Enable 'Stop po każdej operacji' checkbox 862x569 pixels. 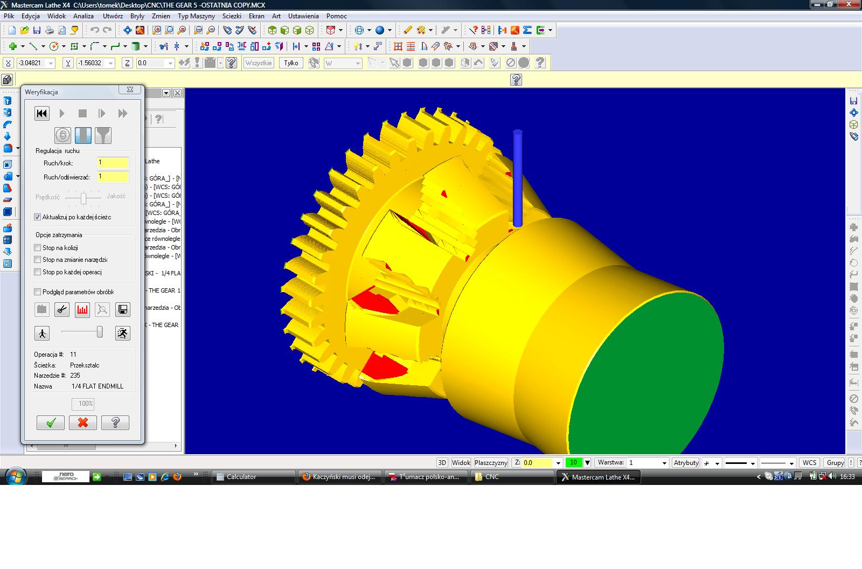tap(37, 272)
